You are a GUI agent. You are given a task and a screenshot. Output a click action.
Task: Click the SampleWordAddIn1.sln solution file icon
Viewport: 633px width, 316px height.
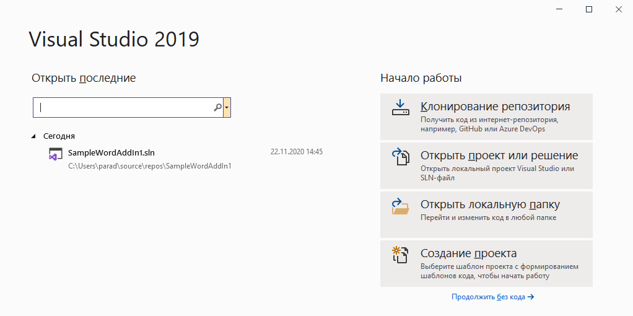click(x=55, y=155)
